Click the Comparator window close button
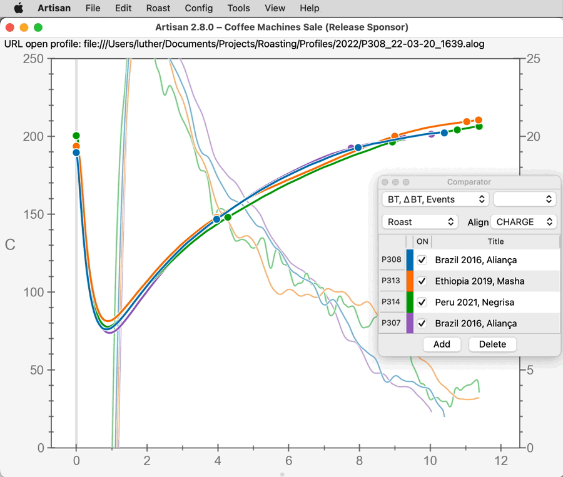The width and height of the screenshot is (563, 477). 385,182
